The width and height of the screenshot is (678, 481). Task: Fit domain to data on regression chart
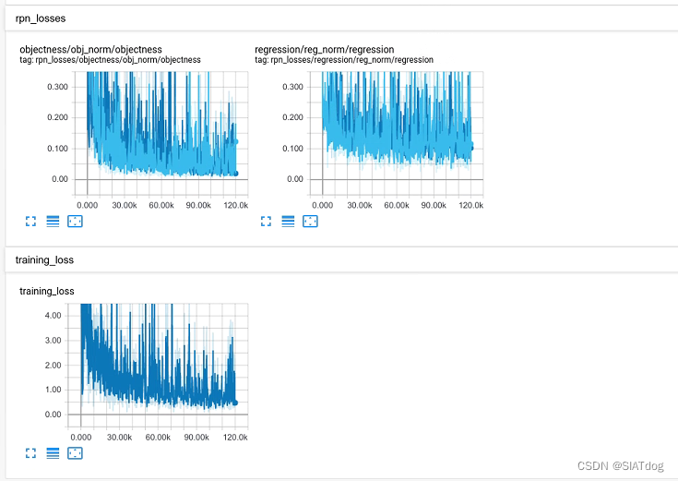[310, 222]
